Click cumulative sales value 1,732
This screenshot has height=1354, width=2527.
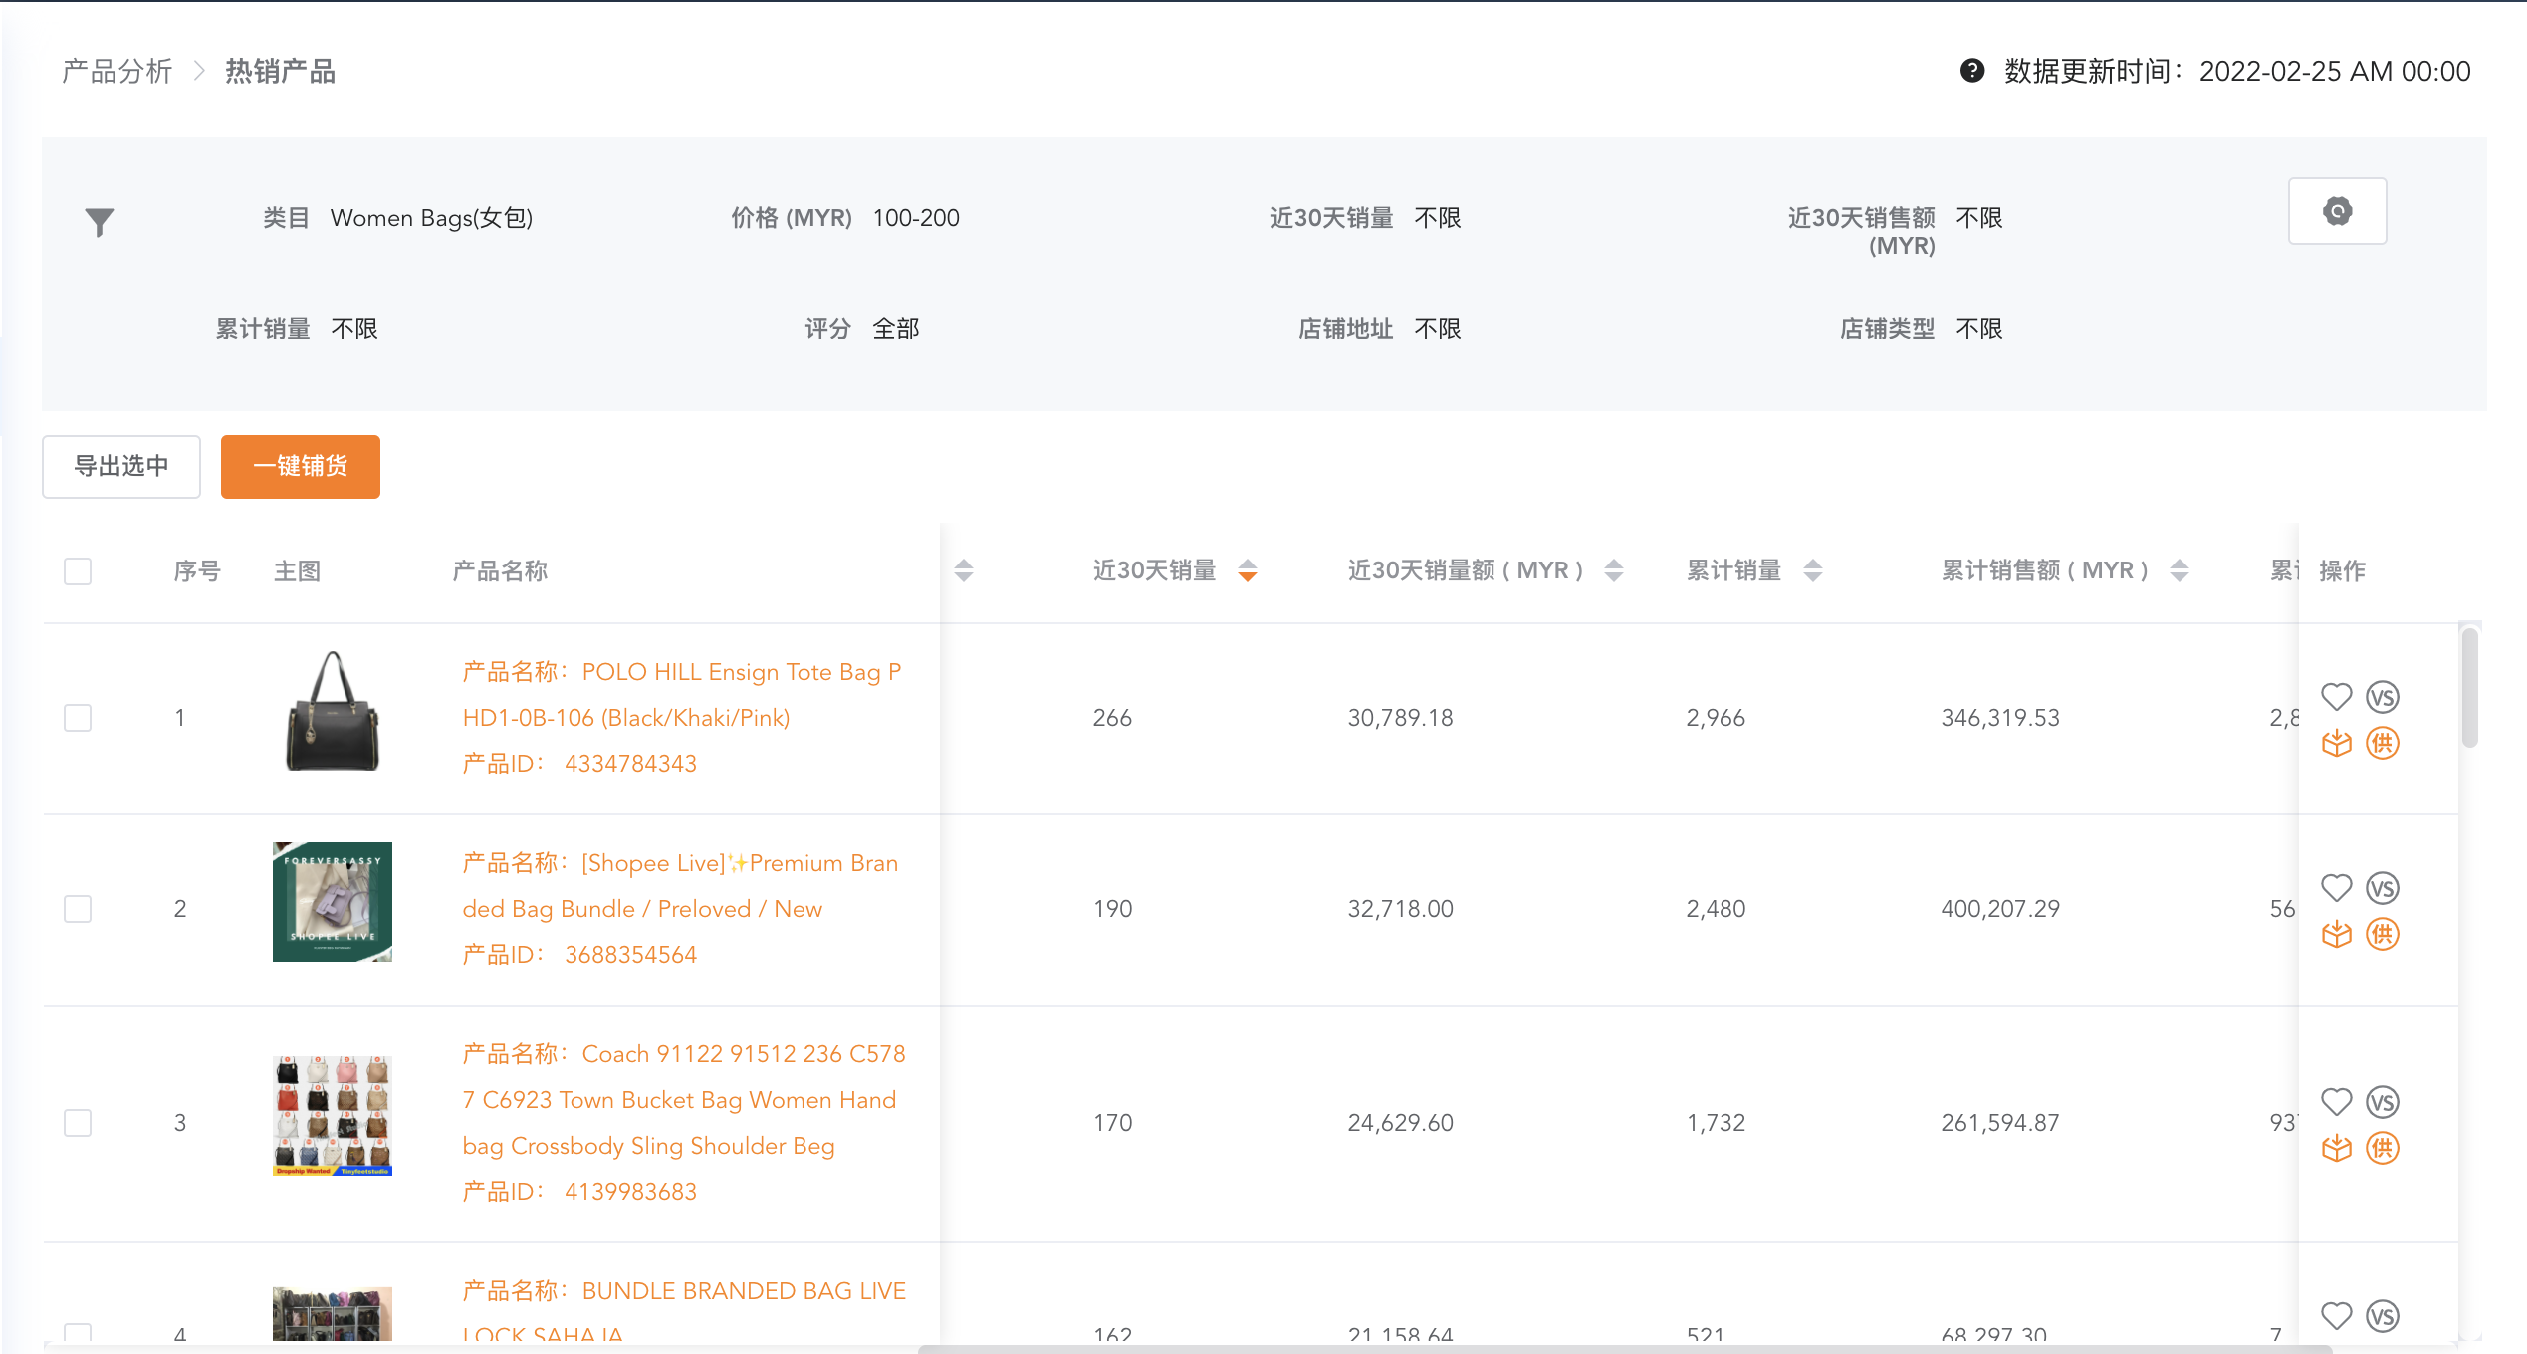1716,1122
